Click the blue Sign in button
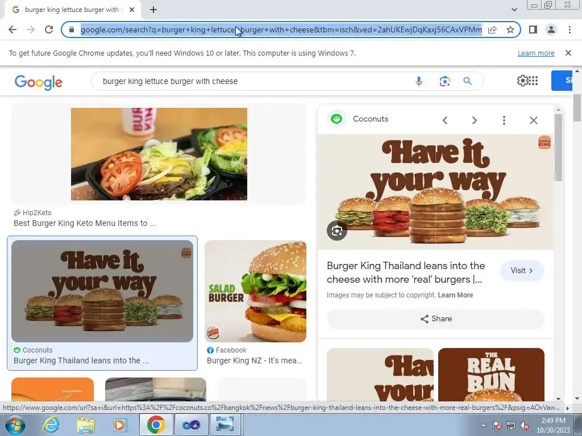This screenshot has height=436, width=582. 562,81
